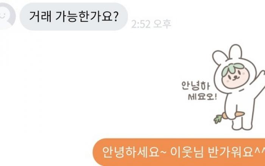
Task: Click the green leaf hair on character
Action: pyautogui.click(x=233, y=68)
